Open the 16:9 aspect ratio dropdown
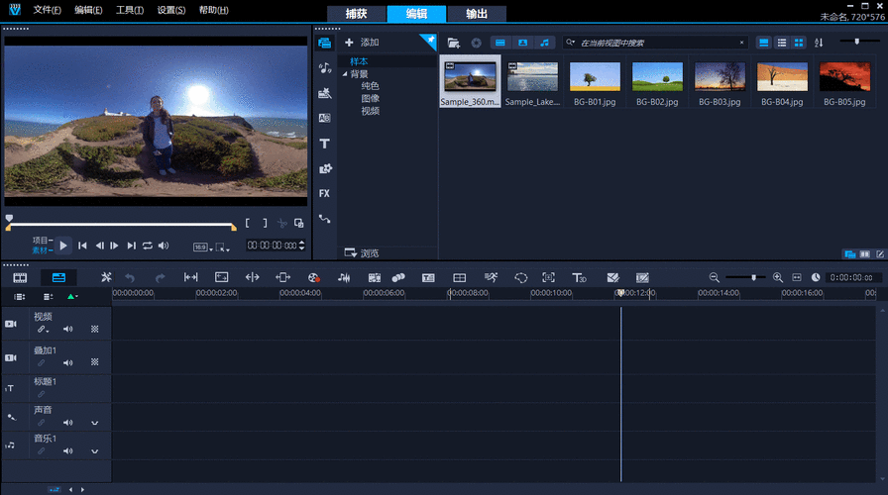Screen dimensions: 888x495 click(x=203, y=247)
